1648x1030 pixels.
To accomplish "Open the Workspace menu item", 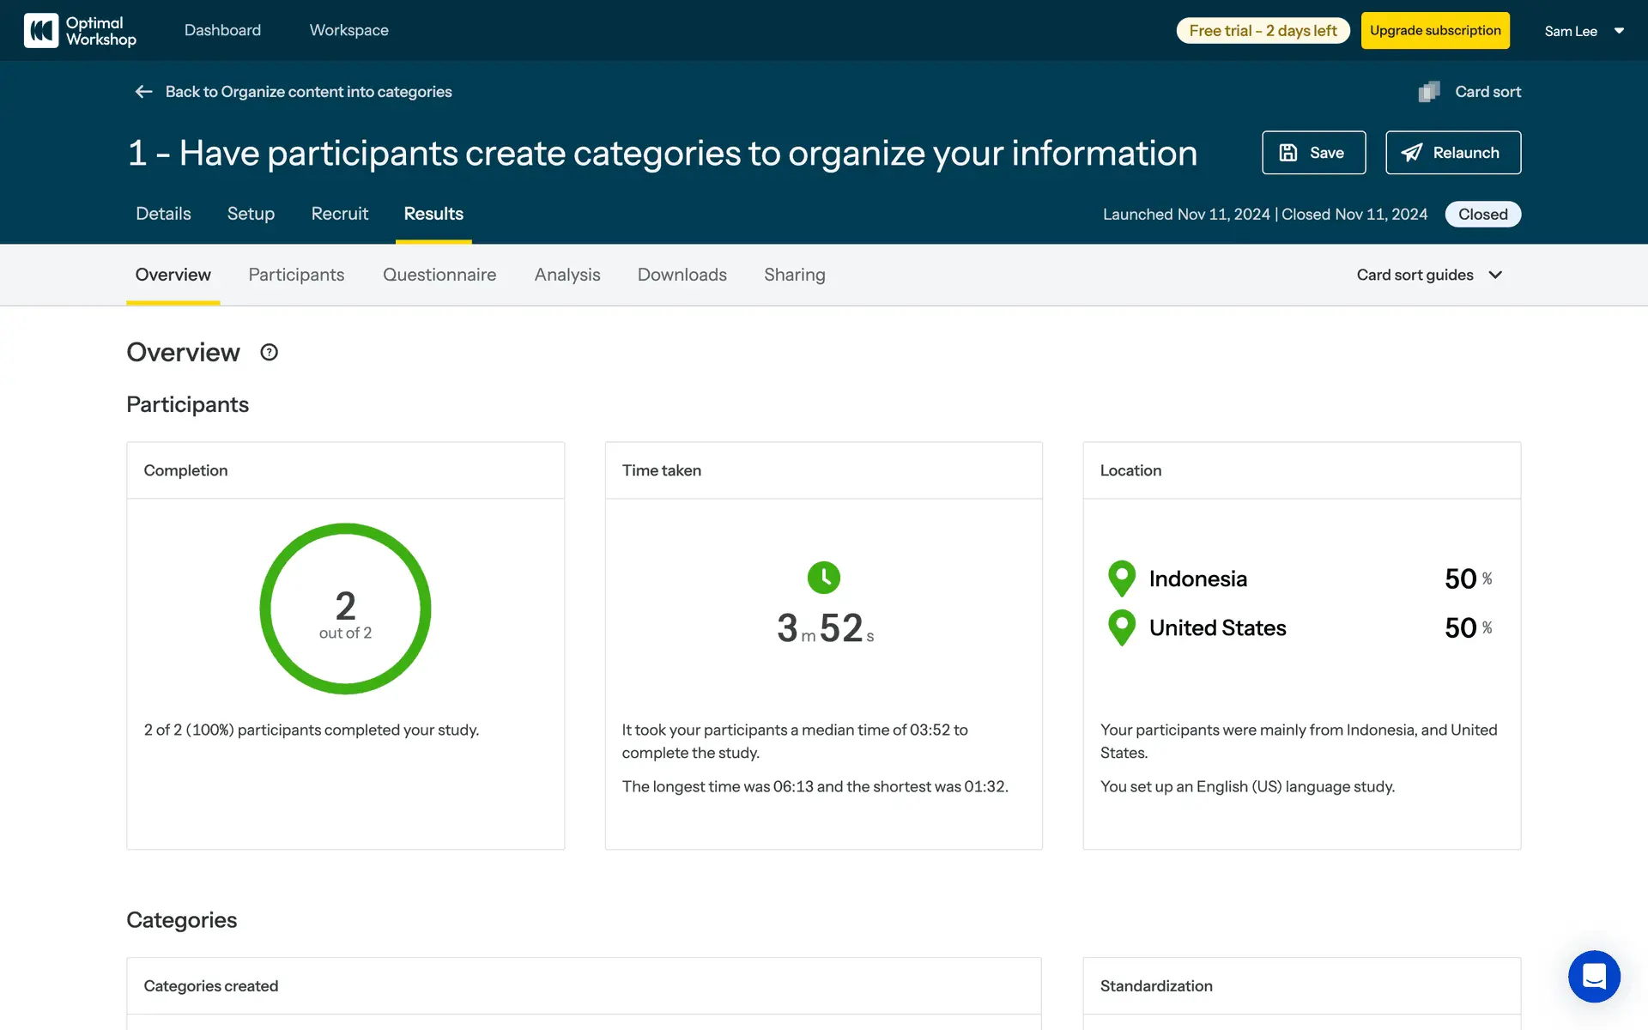I will (x=348, y=31).
